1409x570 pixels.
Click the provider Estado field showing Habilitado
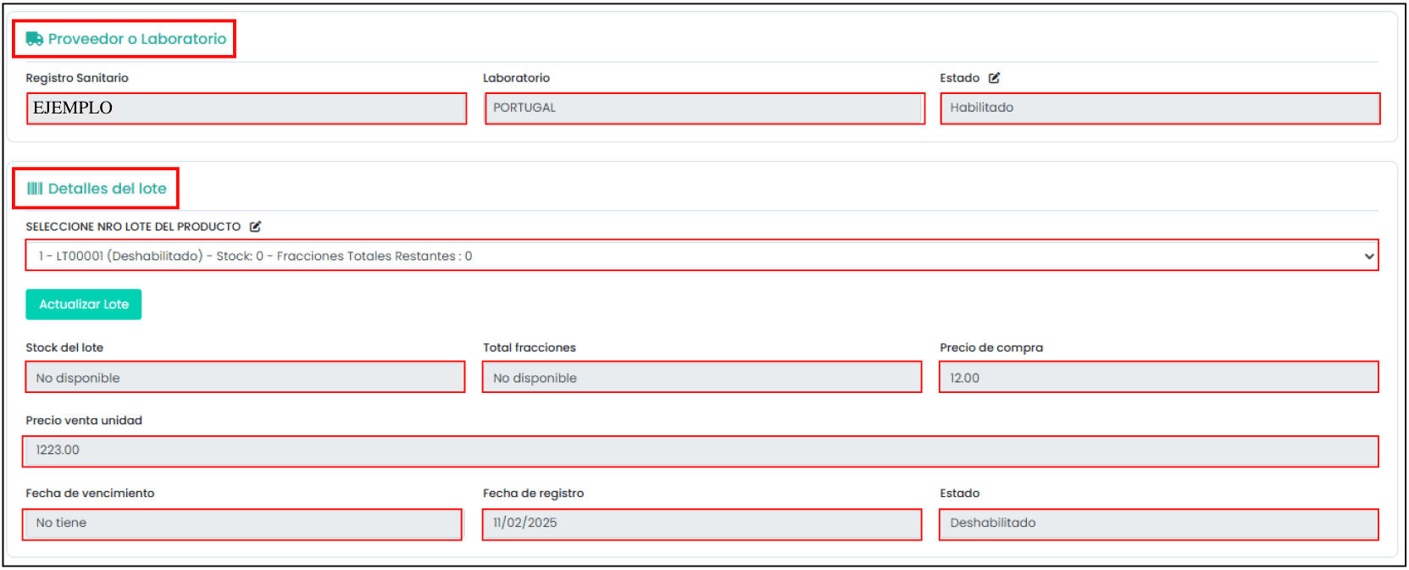click(1159, 108)
